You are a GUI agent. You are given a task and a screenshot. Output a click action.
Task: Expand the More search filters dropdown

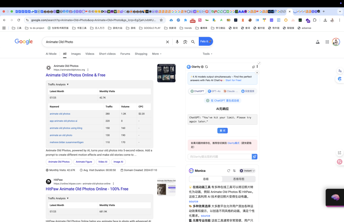click(157, 54)
